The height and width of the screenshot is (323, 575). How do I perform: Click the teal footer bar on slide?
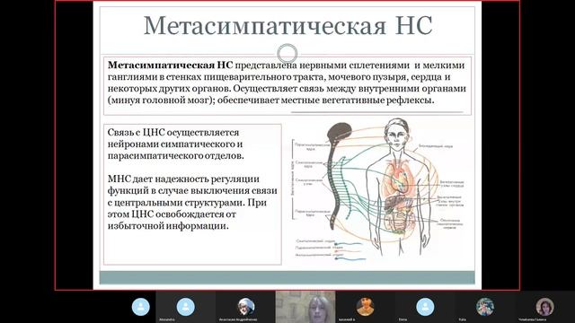pos(287,277)
